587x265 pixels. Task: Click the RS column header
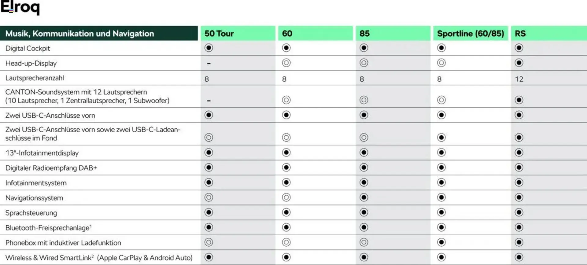pyautogui.click(x=520, y=33)
